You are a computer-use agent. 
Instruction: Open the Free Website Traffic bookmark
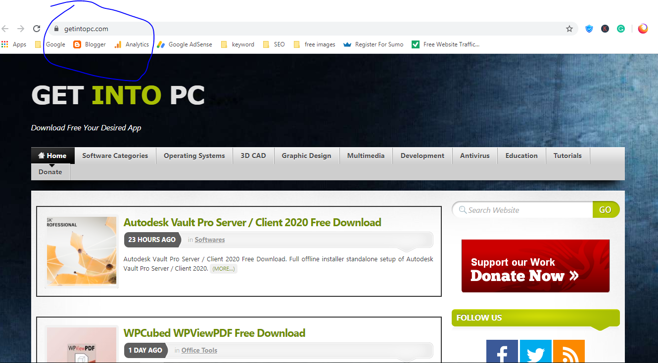pyautogui.click(x=446, y=44)
